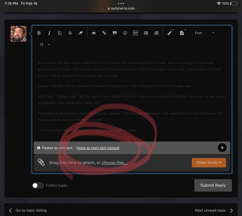The width and height of the screenshot is (242, 216).
Task: Open the font size 12 dropdown
Action: tap(45, 45)
